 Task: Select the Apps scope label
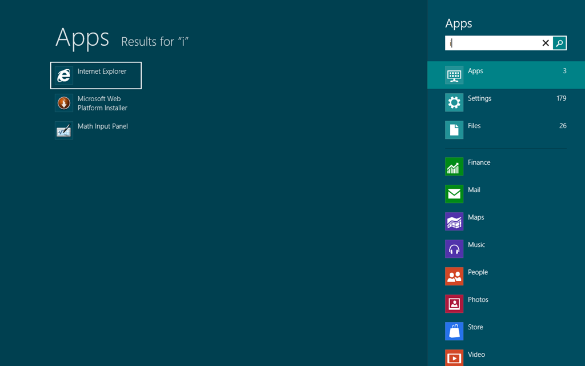tap(475, 71)
